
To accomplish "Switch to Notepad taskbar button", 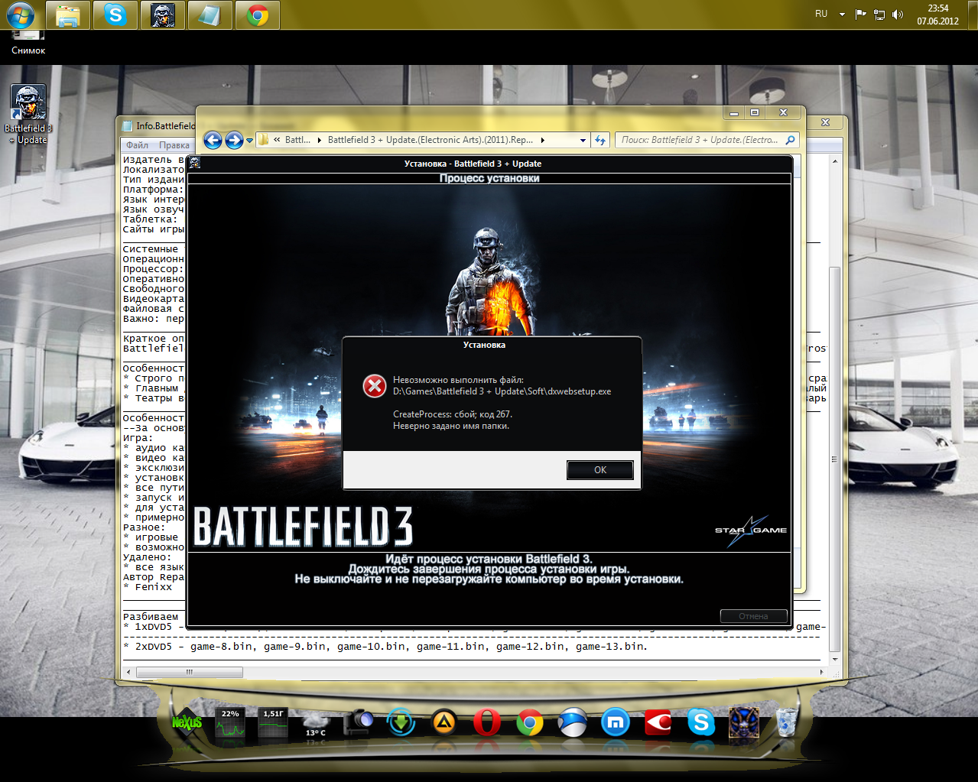I will [210, 15].
